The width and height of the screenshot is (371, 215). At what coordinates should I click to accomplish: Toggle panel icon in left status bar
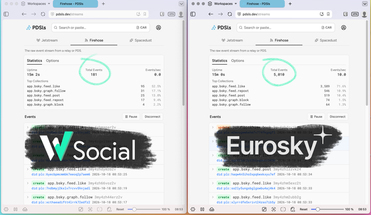(16, 209)
